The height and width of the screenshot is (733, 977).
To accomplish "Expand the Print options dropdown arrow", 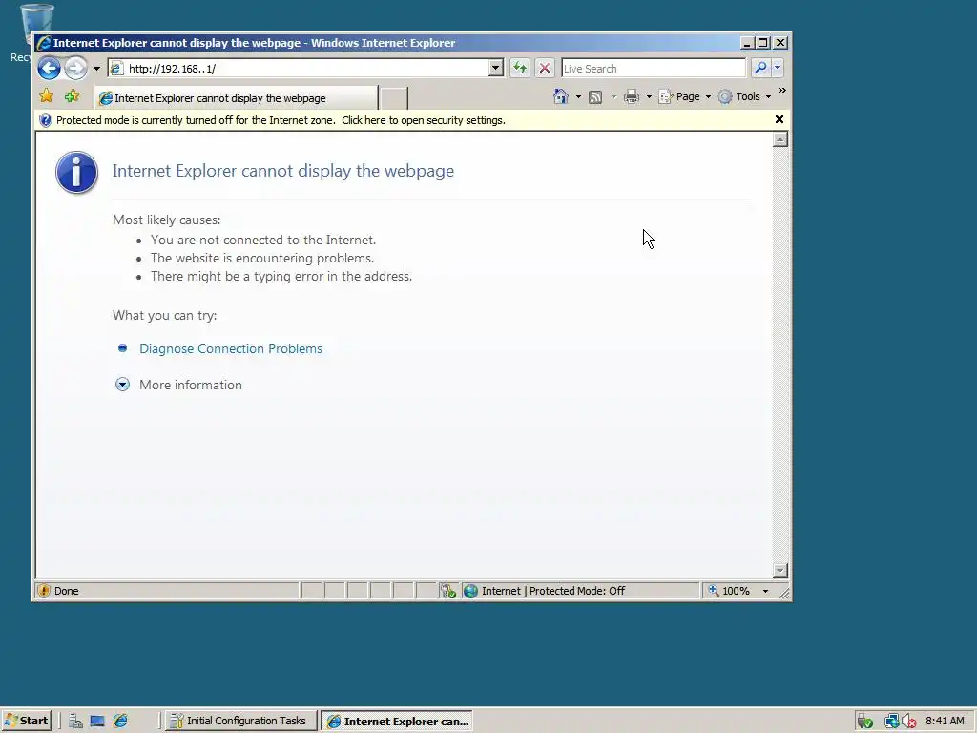I will pyautogui.click(x=649, y=96).
